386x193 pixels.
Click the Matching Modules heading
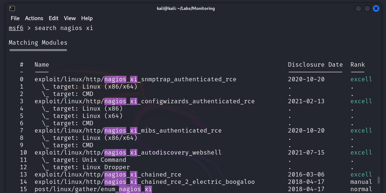[x=38, y=43]
